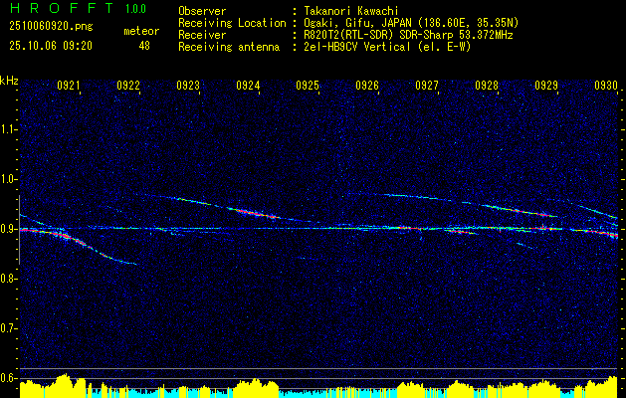Click the 1.0 frequency axis label

[x=9, y=179]
